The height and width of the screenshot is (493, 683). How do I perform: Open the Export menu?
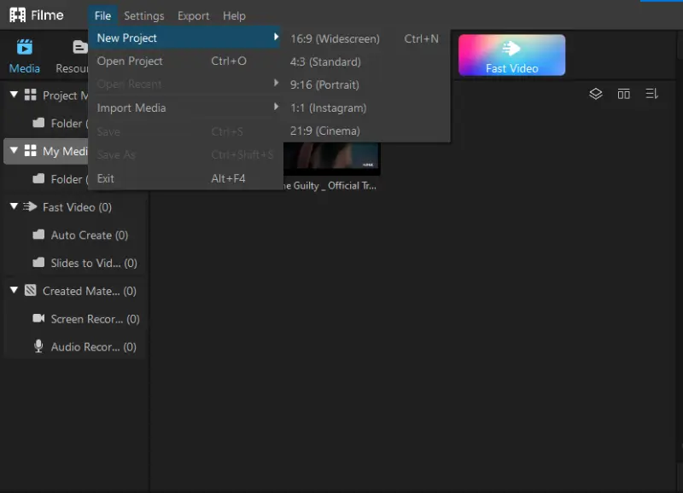pyautogui.click(x=194, y=15)
